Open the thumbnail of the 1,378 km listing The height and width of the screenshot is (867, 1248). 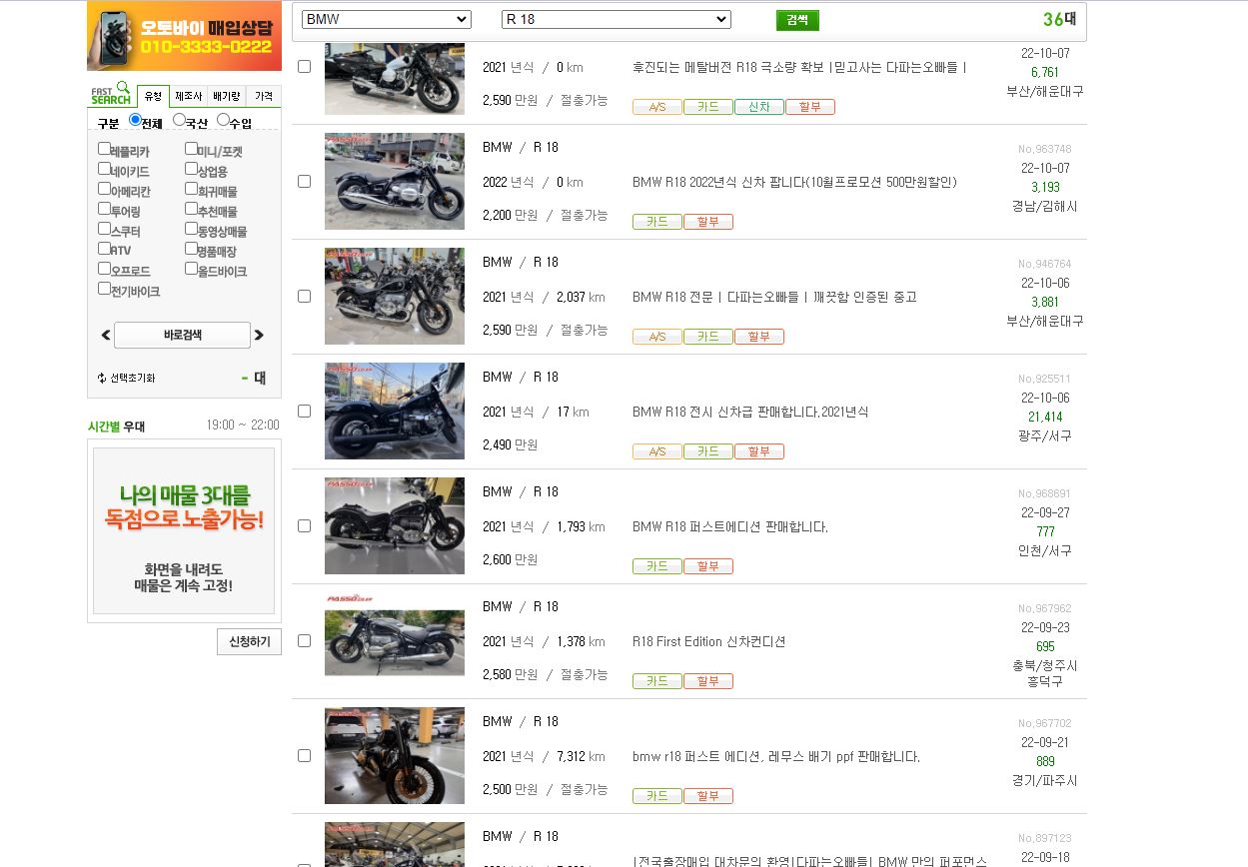point(395,641)
